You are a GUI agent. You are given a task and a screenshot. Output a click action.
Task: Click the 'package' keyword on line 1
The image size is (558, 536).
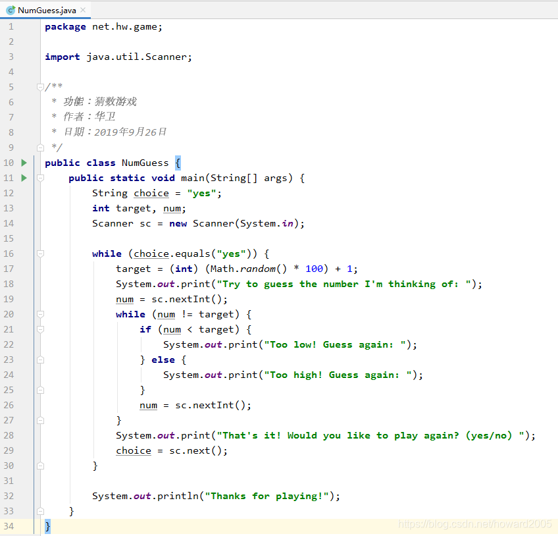pos(65,27)
